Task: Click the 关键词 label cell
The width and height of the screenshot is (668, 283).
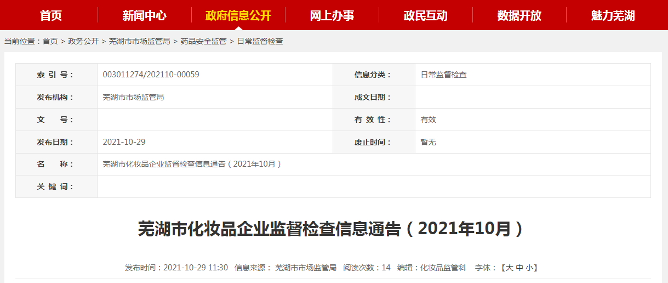Action: [56, 186]
